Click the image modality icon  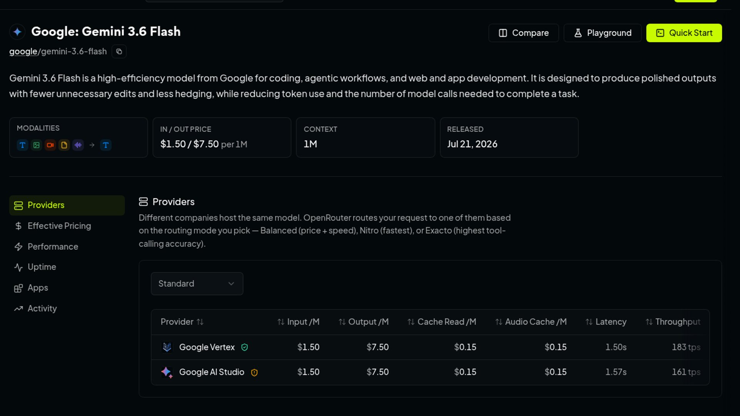(36, 145)
